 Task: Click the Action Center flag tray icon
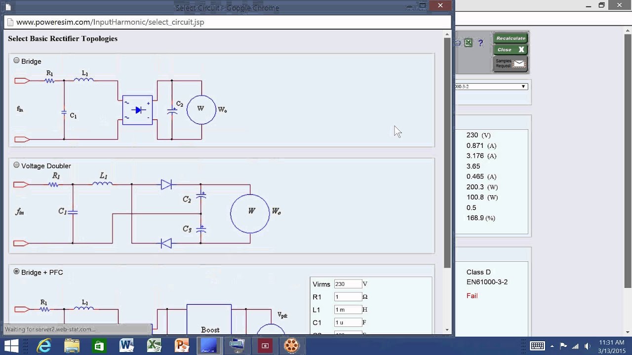563,346
